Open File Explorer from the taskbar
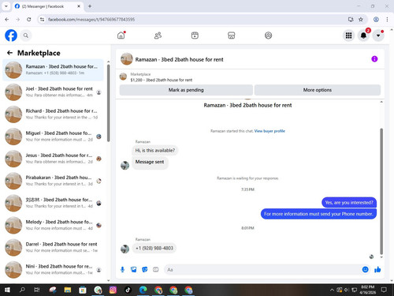Image resolution: width=394 pixels, height=296 pixels. (68, 290)
